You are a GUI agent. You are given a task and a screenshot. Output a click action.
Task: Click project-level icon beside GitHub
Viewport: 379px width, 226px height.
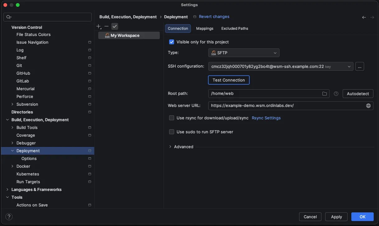(x=90, y=73)
